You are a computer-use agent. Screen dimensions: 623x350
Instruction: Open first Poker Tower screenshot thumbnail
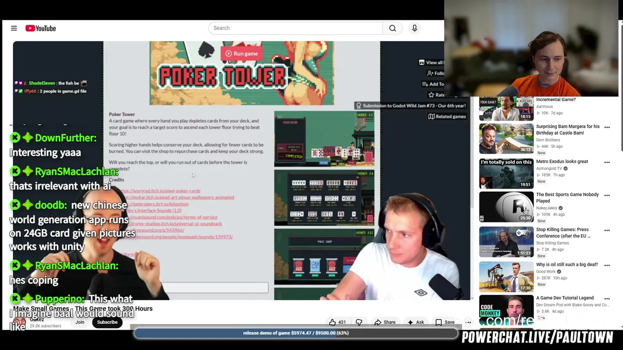tap(324, 139)
